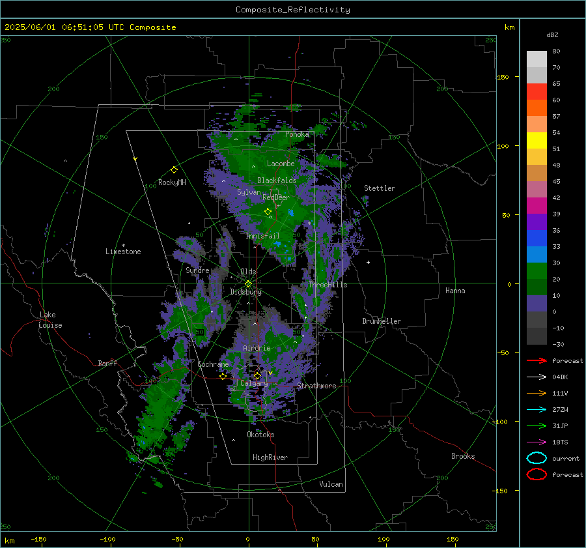Click the red forecast ellipse icon
Image resolution: width=586 pixels, height=548 pixels.
tap(537, 474)
